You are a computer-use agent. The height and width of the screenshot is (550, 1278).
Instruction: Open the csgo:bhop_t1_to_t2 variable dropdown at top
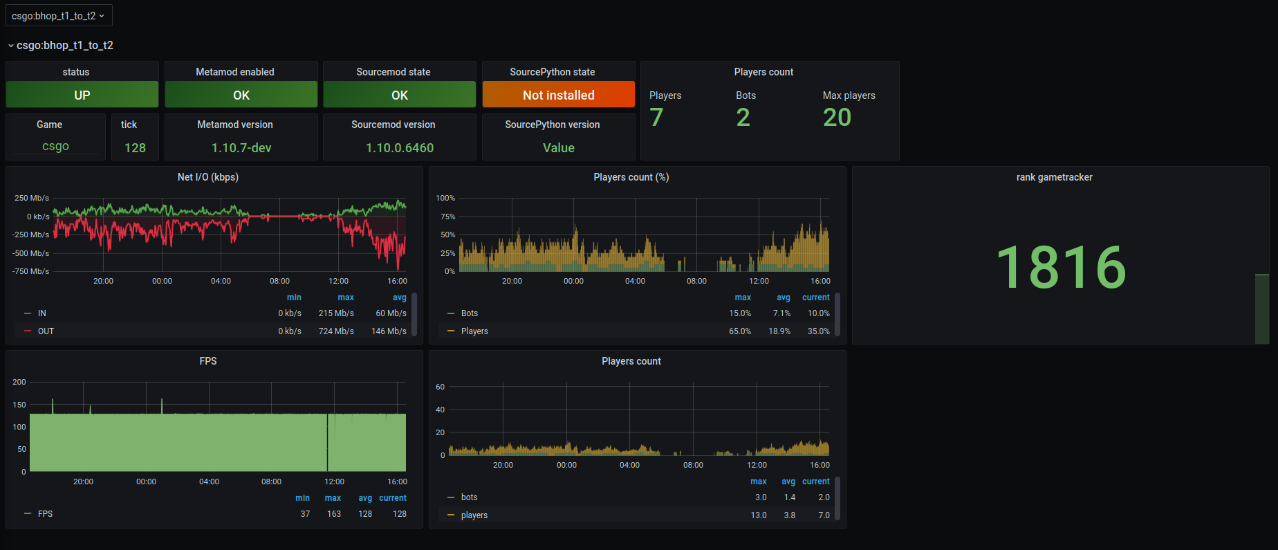click(58, 15)
